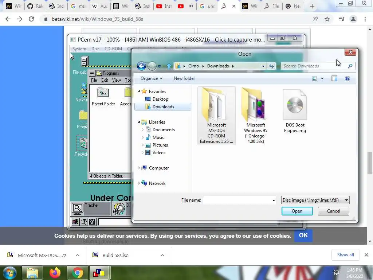
Task: Click Cirno in the address breadcrumb
Action: pyautogui.click(x=193, y=66)
